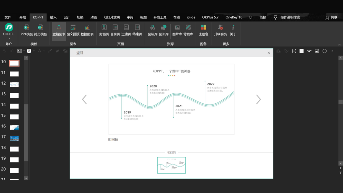Select slide 16 thumbnail
The width and height of the screenshot is (343, 193).
[14, 127]
